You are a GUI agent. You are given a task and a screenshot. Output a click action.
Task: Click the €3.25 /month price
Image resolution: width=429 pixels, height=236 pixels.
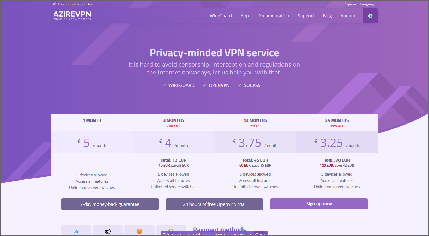pyautogui.click(x=337, y=143)
